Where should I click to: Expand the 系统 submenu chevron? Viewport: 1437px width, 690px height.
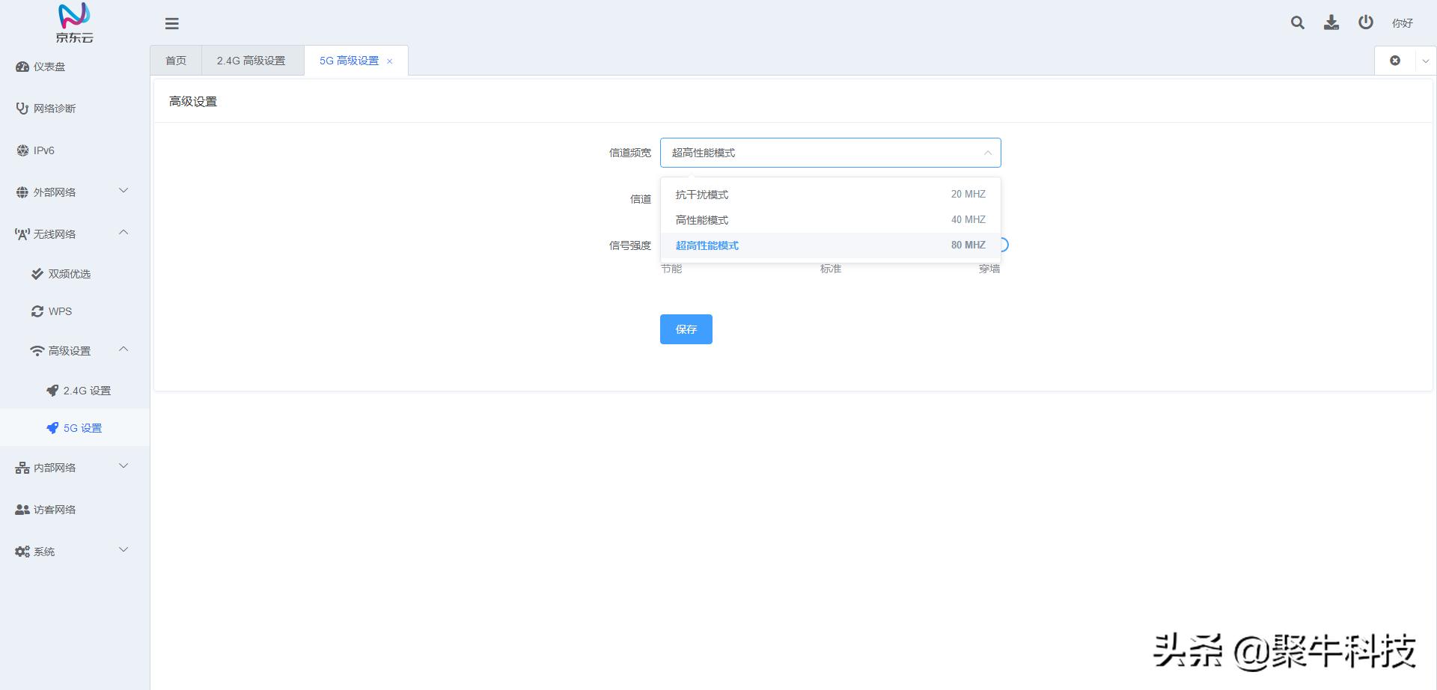coord(124,550)
